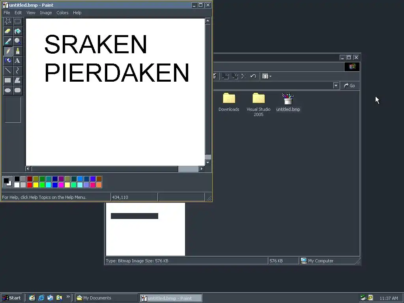
Task: Open the File menu in Paint
Action: [7, 13]
